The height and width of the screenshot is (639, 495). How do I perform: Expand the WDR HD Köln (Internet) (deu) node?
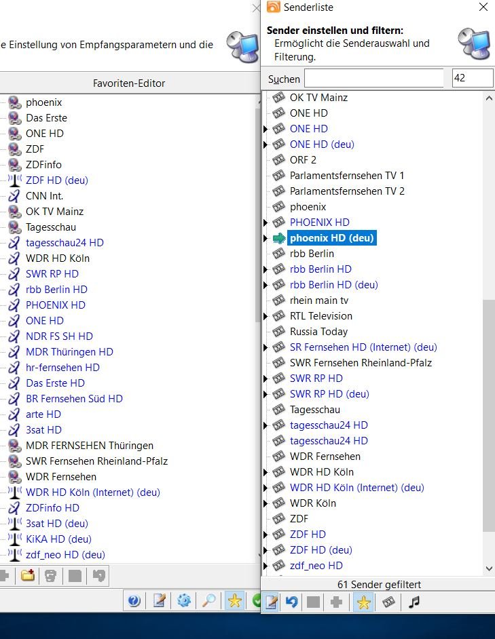[266, 488]
